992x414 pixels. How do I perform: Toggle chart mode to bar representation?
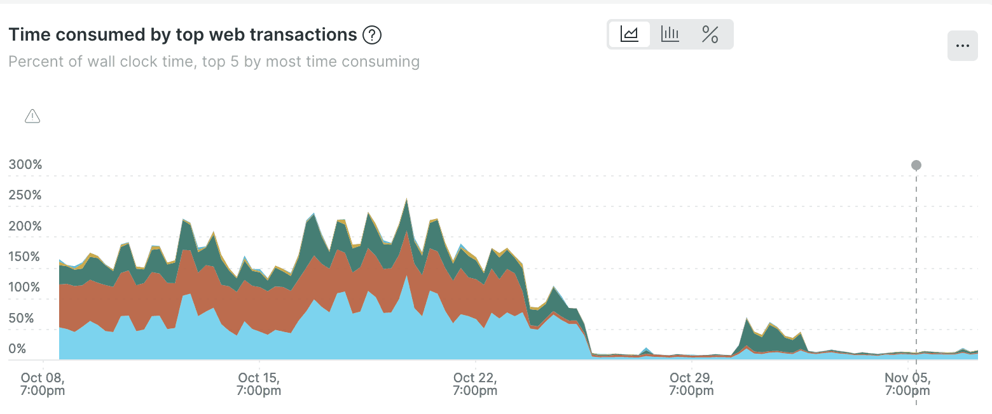point(670,34)
